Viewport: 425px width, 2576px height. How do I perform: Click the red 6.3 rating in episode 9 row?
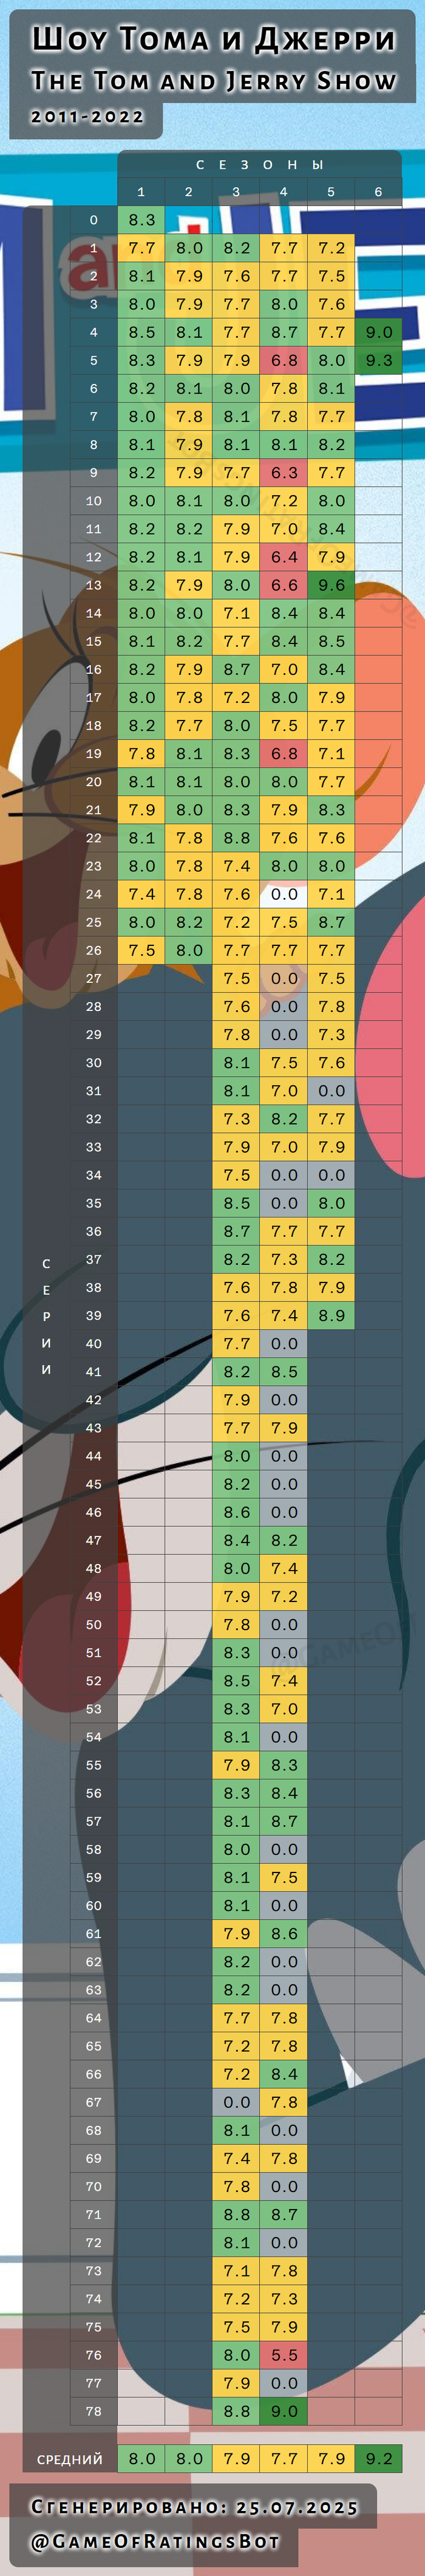pyautogui.click(x=284, y=473)
